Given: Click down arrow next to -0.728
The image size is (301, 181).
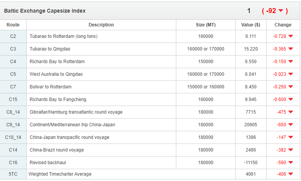Looking at the screenshot, I should point(291,36).
